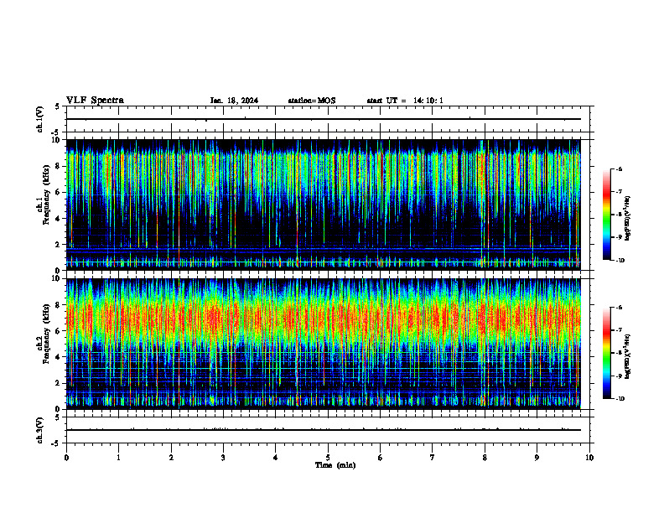Click the ch.1 spectrogram color scale bar
Image resolution: width=664 pixels, height=513 pixels.
click(x=606, y=215)
